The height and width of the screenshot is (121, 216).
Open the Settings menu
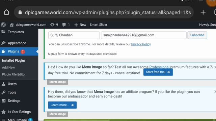14,101
